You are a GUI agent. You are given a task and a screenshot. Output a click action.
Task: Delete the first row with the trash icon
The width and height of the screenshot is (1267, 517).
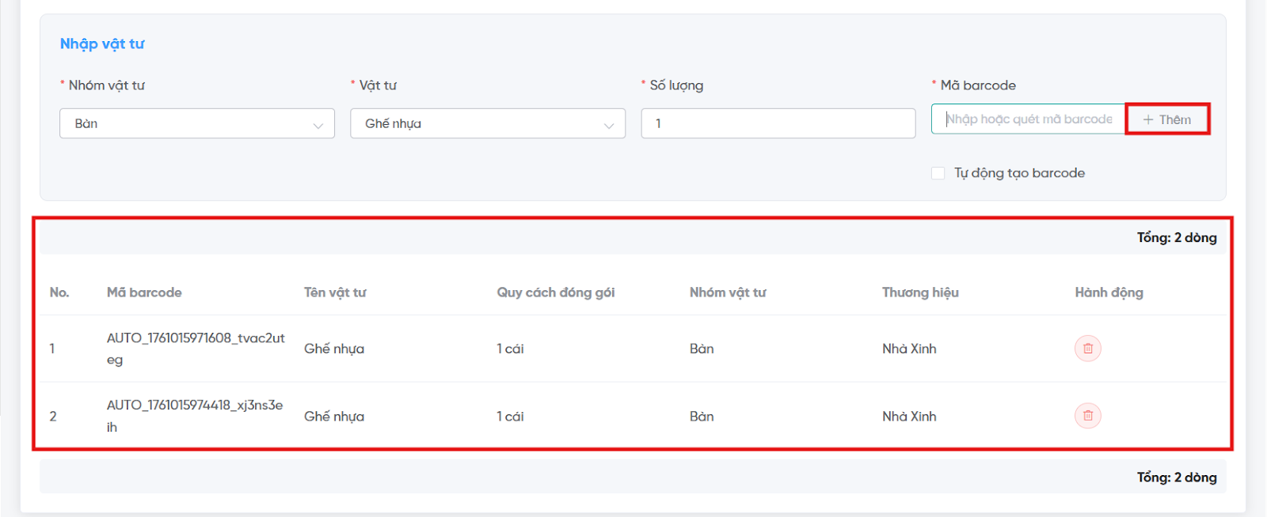(1087, 349)
